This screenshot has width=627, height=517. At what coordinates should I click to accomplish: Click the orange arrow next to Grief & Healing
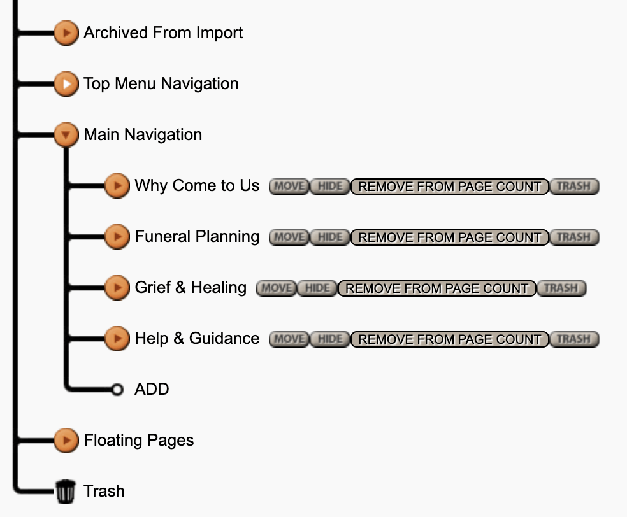(x=117, y=288)
